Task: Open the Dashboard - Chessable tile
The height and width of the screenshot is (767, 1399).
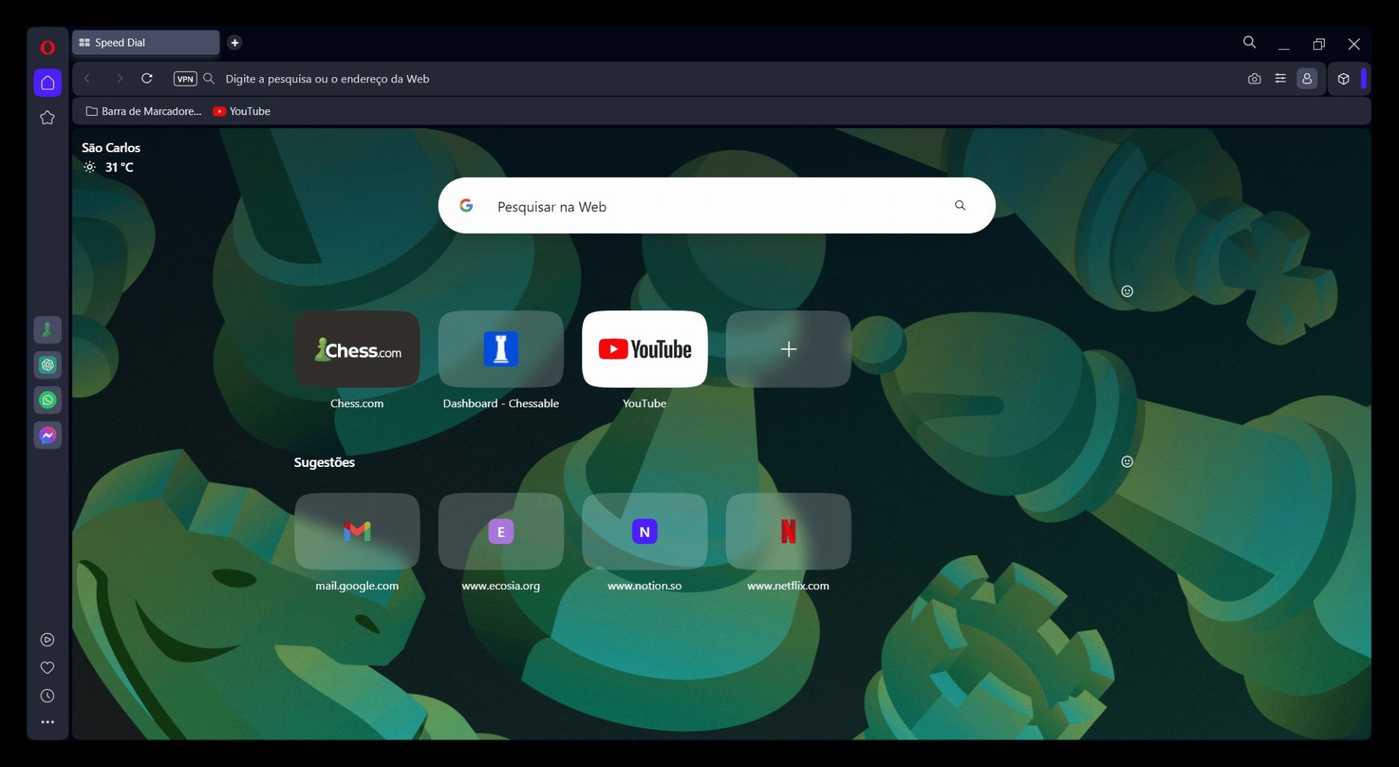Action: [501, 350]
